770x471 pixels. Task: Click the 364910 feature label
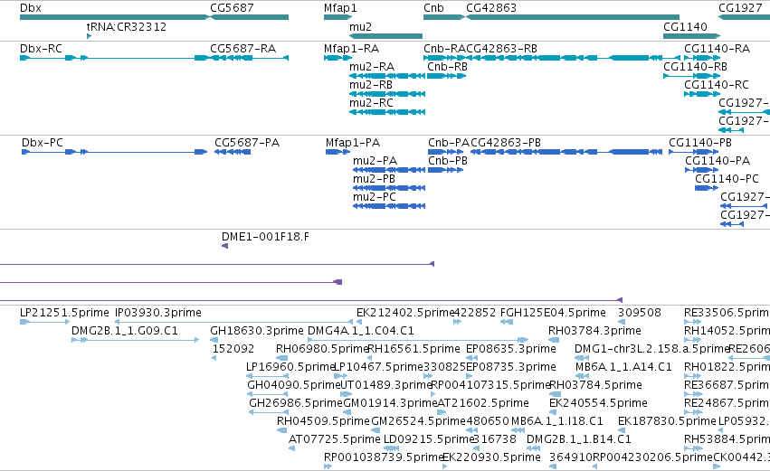571,457
